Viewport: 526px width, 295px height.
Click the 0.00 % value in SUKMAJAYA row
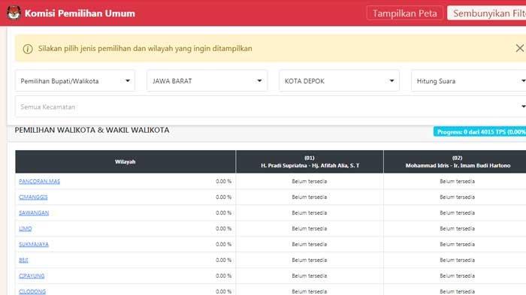pyautogui.click(x=223, y=245)
